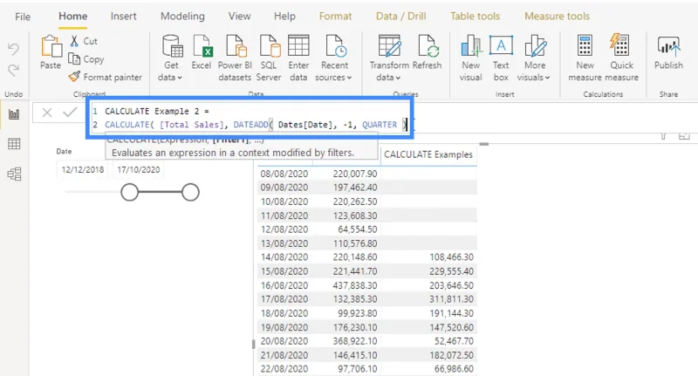Select the value 220,007.90

(x=355, y=174)
